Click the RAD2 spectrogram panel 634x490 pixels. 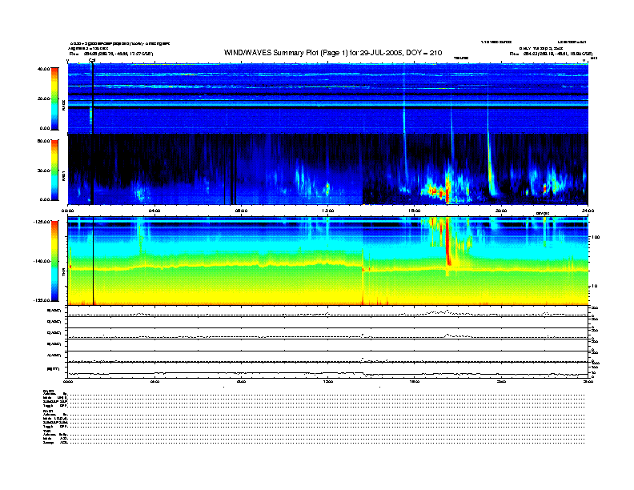328,98
